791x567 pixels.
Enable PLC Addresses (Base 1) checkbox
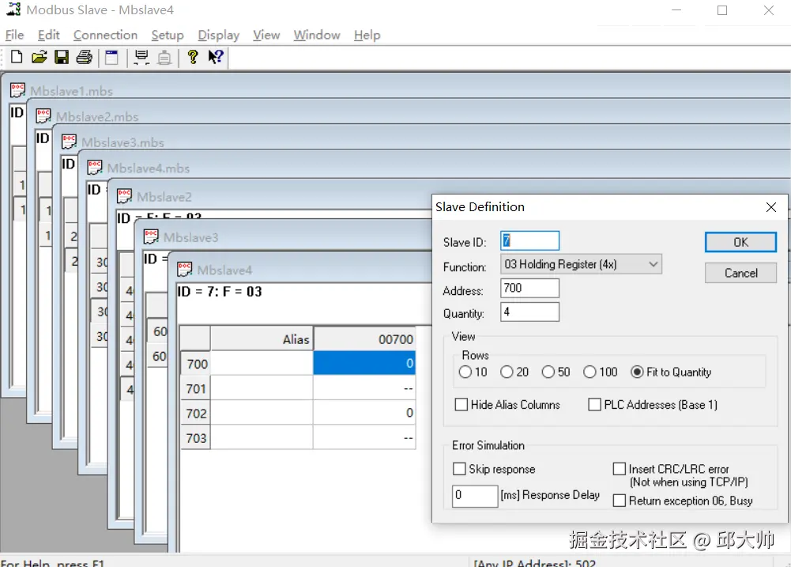pyautogui.click(x=595, y=404)
